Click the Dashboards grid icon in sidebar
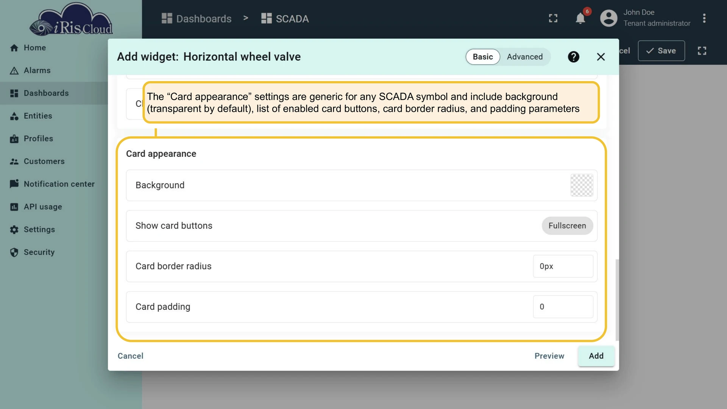Screen dimensions: 727x409 (14, 93)
